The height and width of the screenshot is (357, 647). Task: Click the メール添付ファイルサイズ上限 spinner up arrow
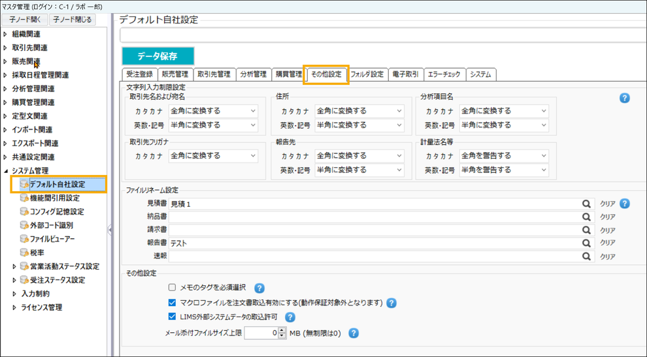(282, 330)
